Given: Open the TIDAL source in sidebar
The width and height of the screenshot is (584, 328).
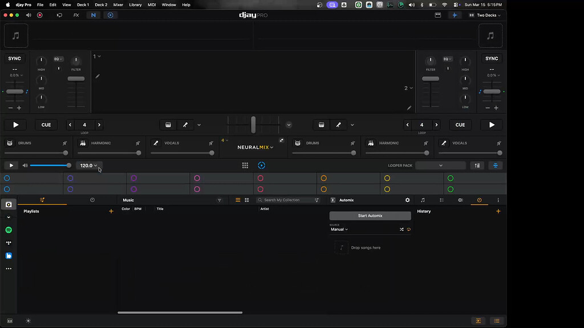Looking at the screenshot, I should click(x=9, y=243).
